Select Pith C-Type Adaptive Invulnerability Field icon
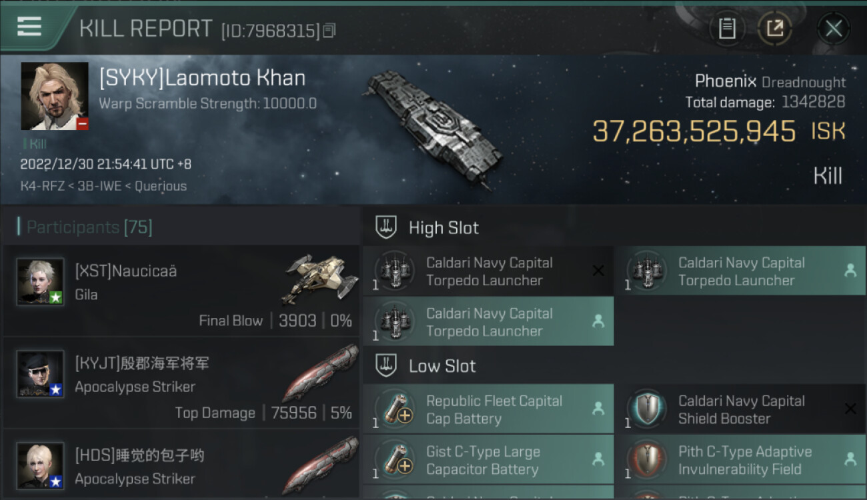Viewport: 867px width, 500px height. [x=647, y=460]
